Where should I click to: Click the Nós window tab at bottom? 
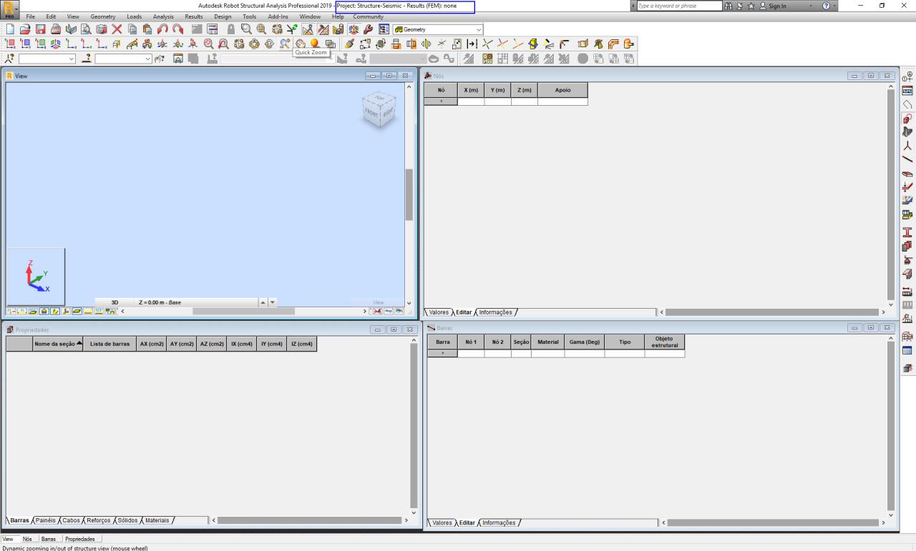(27, 539)
